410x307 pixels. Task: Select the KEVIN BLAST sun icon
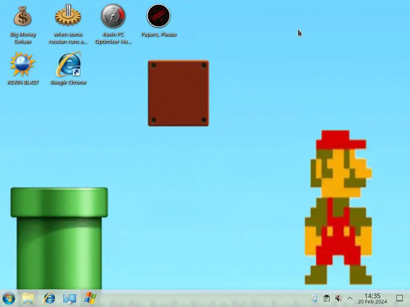[22, 64]
